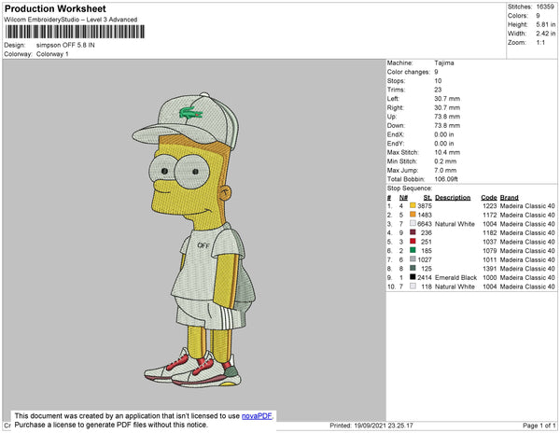Click the height value '5.81 in'
Viewport: 560px width, 433px height.
click(x=546, y=24)
